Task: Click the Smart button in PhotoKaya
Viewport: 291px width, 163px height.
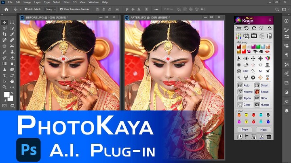Action: click(262, 85)
